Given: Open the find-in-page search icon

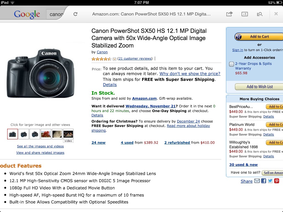Looking at the screenshot, I should pos(260,14).
